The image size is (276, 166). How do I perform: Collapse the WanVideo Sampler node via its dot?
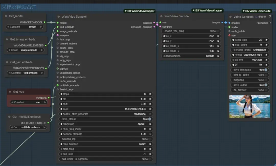[x=59, y=17]
